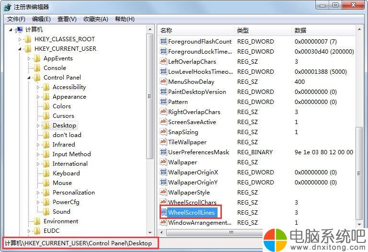Click the Pattern DWORD value icon
The height and width of the screenshot is (252, 368).
tap(163, 102)
